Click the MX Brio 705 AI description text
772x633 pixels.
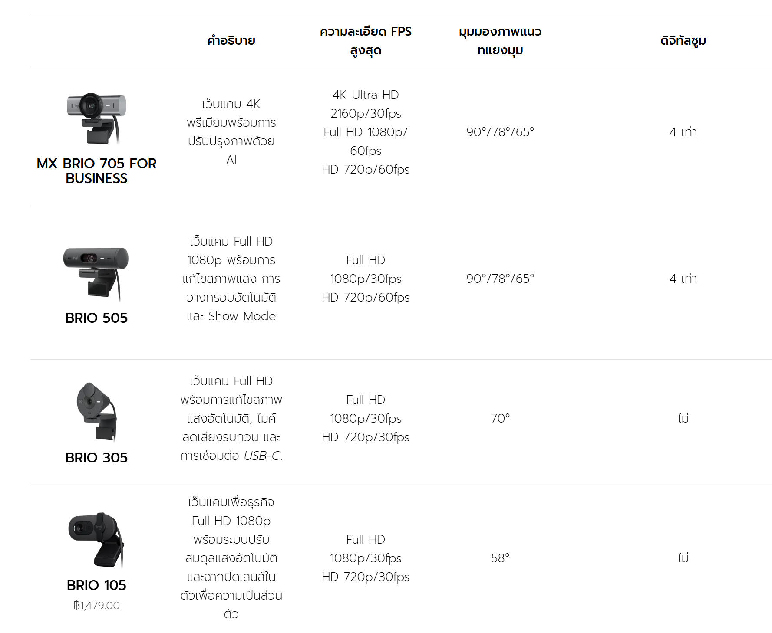[231, 132]
